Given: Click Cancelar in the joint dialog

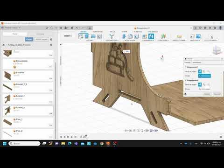Looking at the screenshot, I should [x=217, y=94].
